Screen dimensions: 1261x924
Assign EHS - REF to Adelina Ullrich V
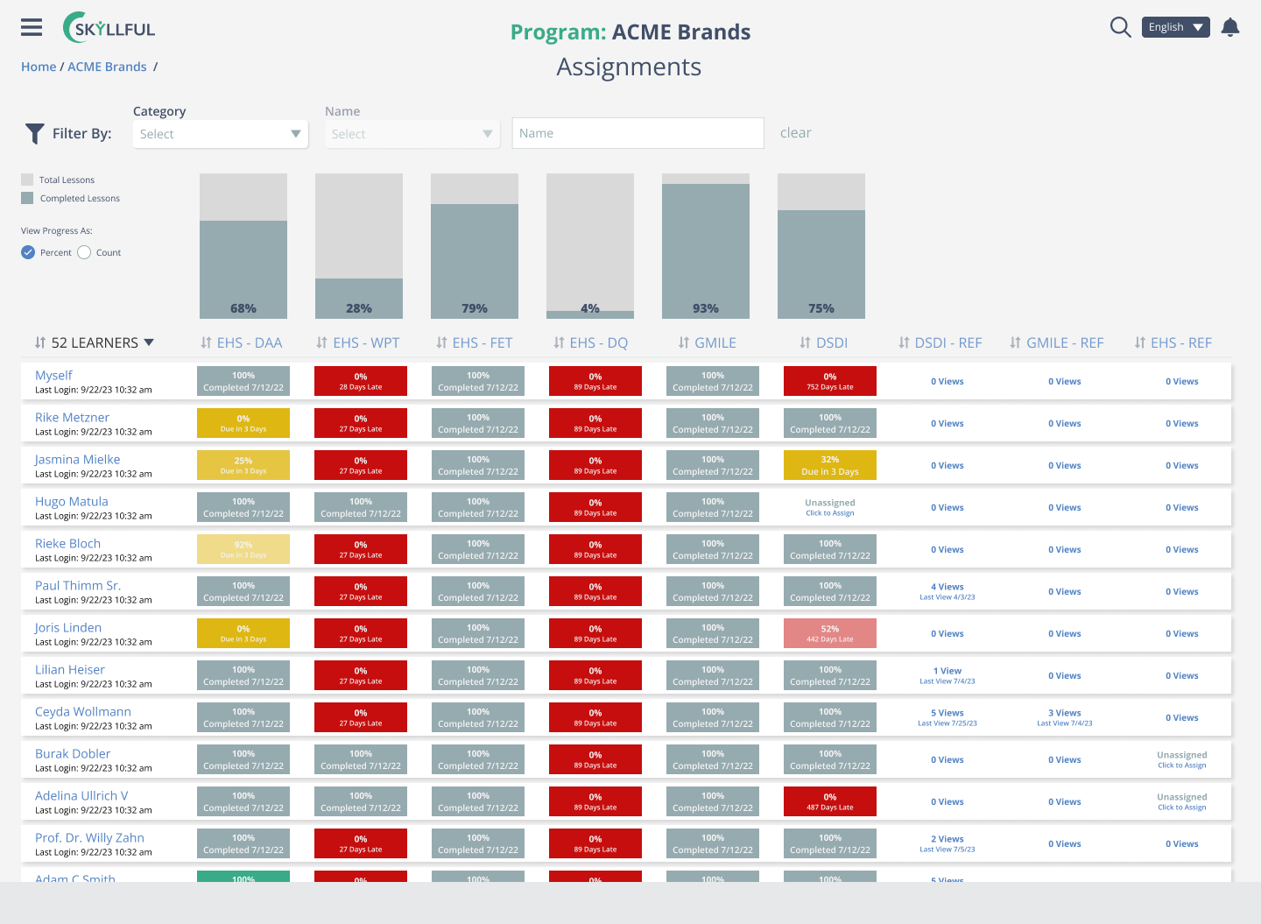coord(1182,801)
